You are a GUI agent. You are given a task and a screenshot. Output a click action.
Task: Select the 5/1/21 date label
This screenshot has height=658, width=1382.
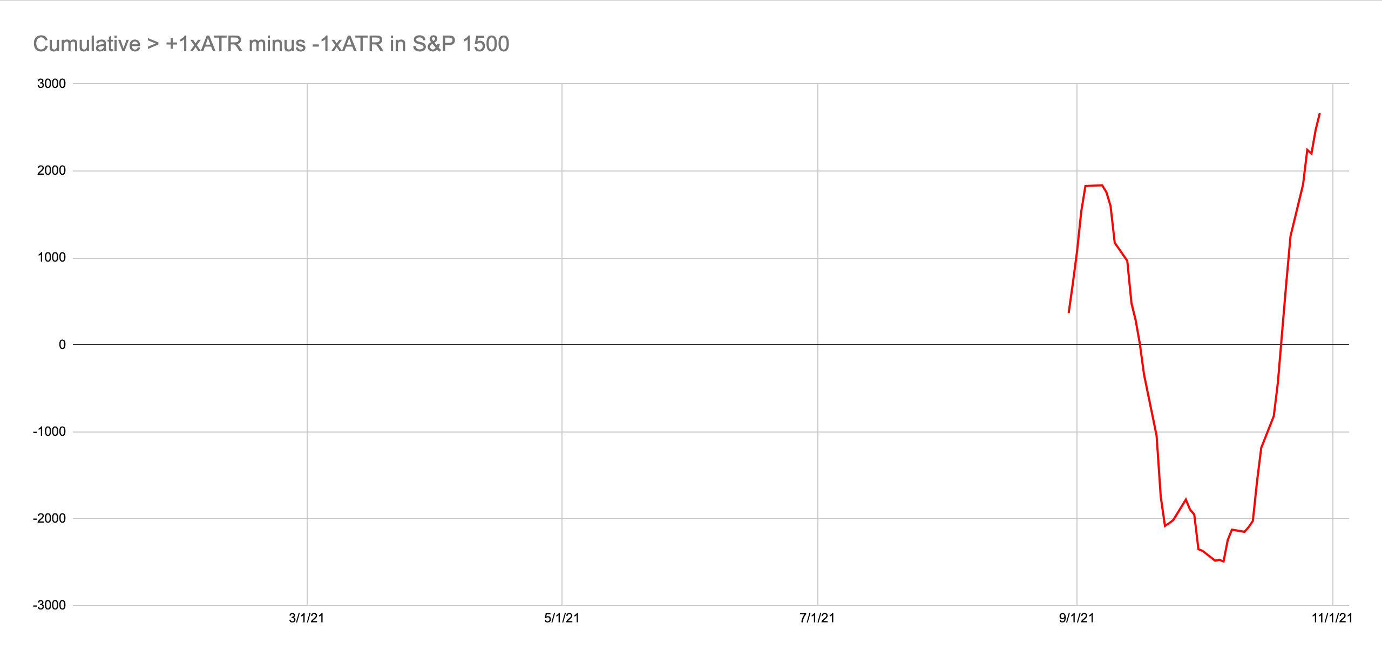(x=561, y=618)
